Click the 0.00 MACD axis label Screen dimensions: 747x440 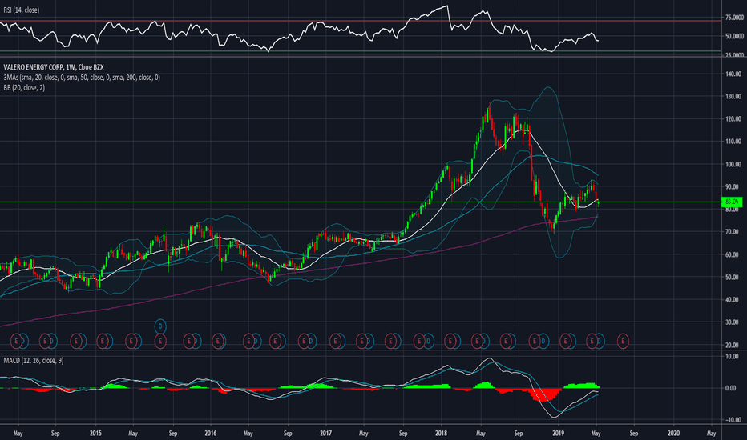point(731,388)
